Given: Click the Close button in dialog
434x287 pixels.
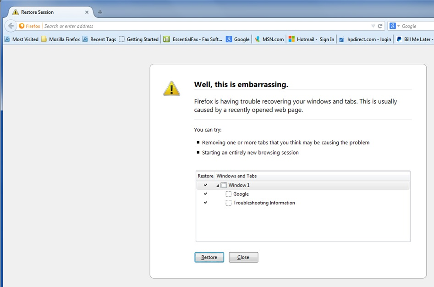Looking at the screenshot, I should [243, 257].
